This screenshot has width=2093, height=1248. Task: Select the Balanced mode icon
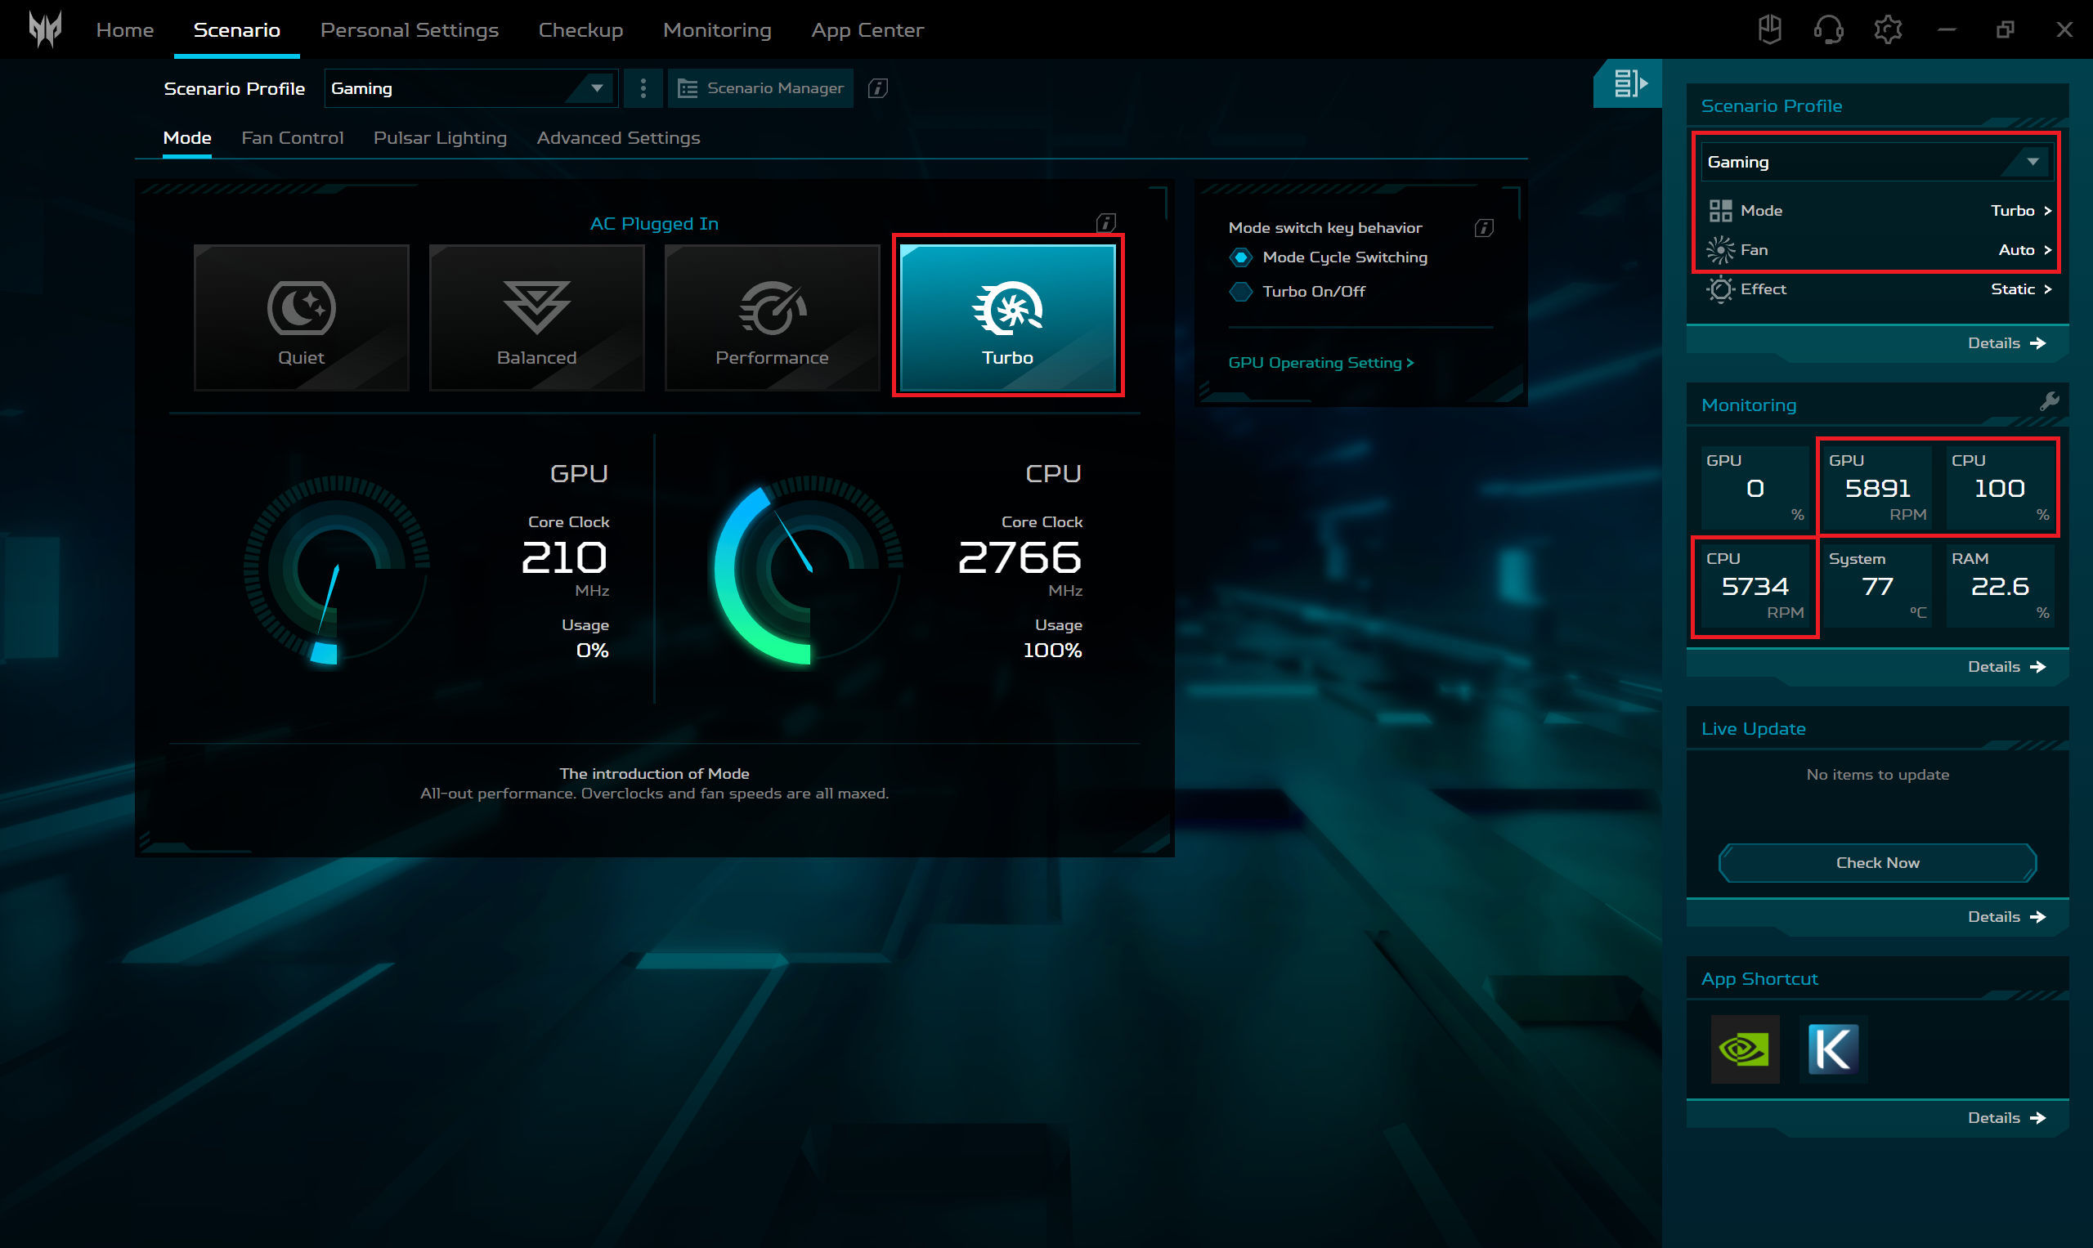pos(536,308)
